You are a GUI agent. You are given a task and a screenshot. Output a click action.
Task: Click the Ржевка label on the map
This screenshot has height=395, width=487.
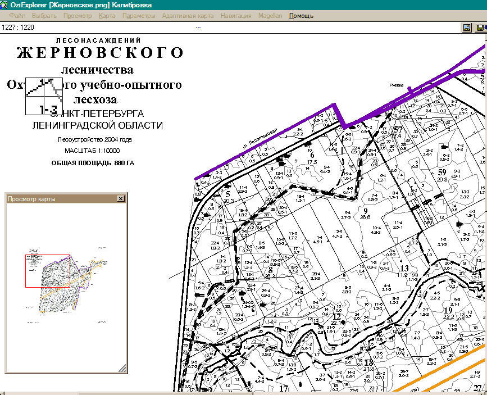397,85
